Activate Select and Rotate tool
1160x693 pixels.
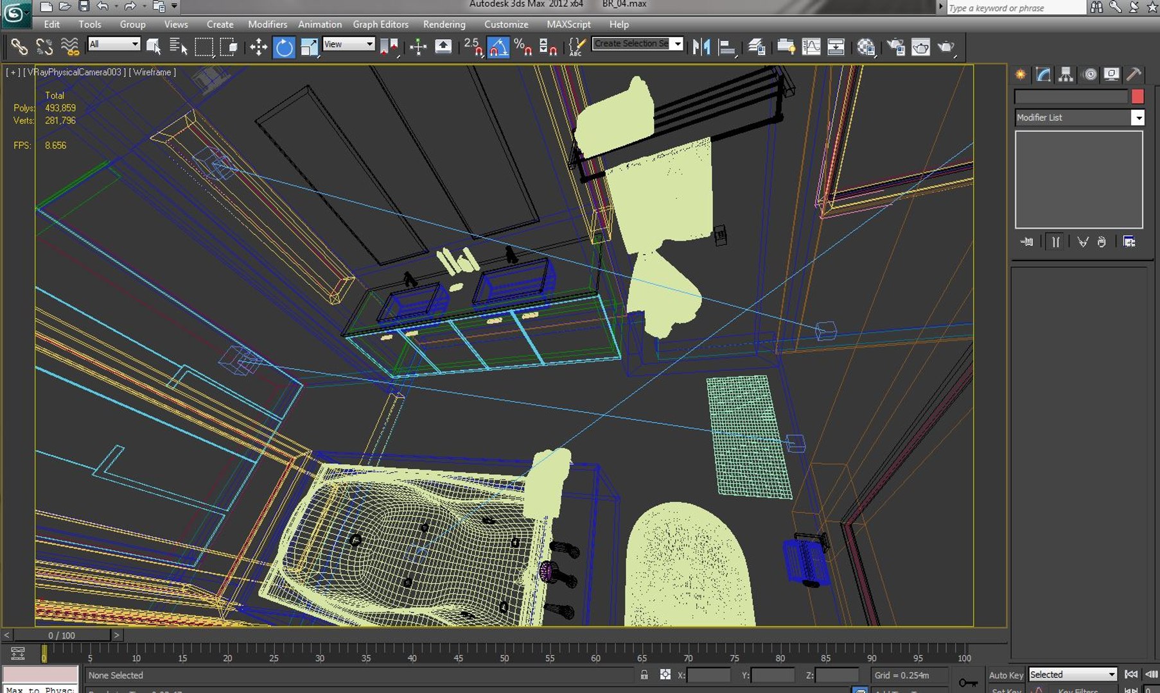tap(284, 47)
